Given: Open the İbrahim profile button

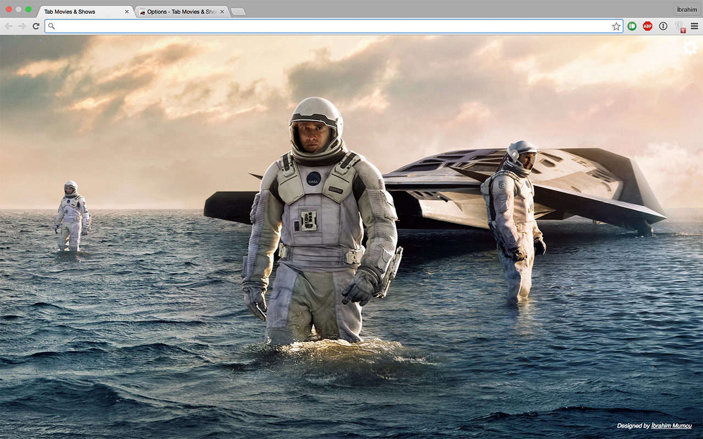Looking at the screenshot, I should click(687, 9).
